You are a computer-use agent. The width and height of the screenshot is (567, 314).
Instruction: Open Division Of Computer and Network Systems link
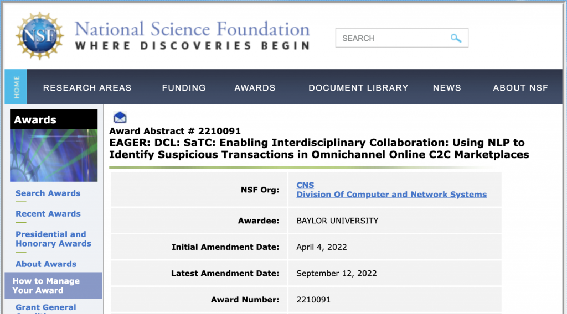pyautogui.click(x=391, y=195)
